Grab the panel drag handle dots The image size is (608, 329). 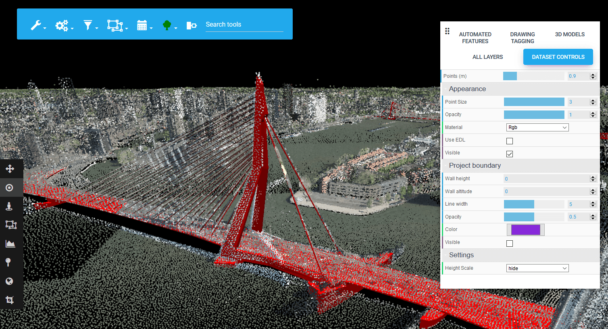tap(447, 31)
